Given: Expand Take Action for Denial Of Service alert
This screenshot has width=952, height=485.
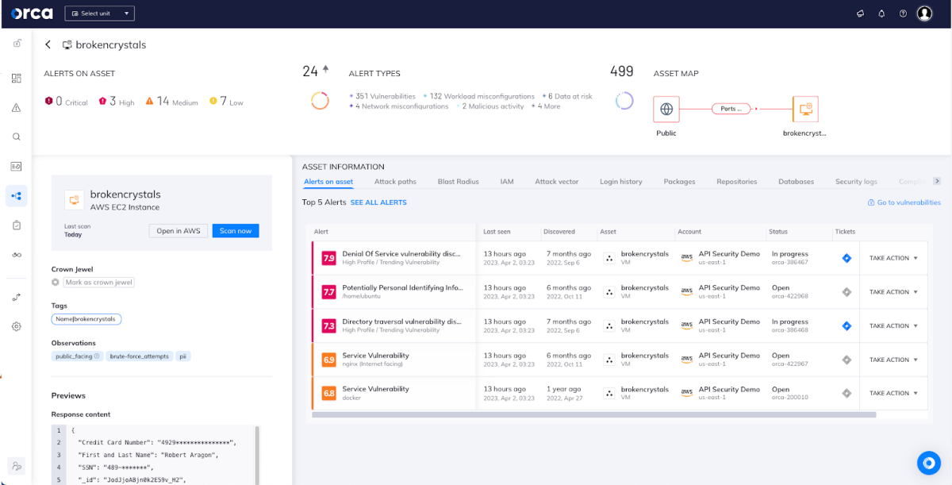Looking at the screenshot, I should coord(893,258).
